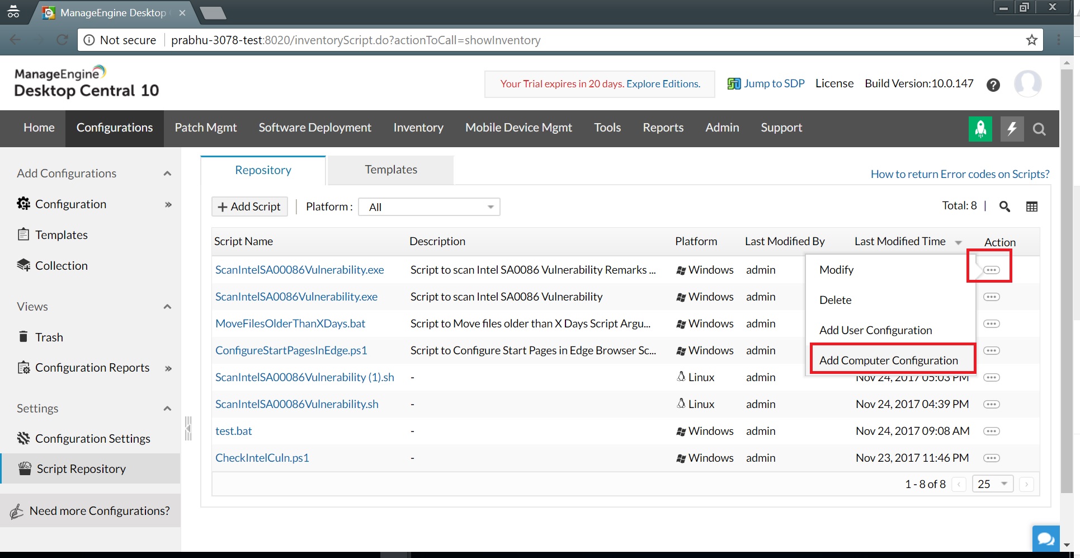Collapse the Add Configurations section
This screenshot has height=558, width=1080.
(167, 174)
